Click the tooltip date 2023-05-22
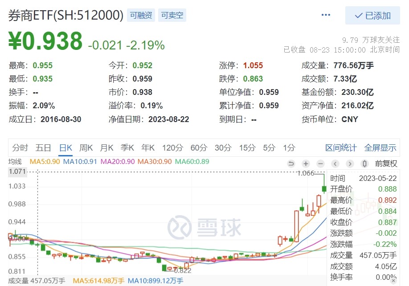Image resolution: width=409 pixels, height=286 pixels. (x=378, y=178)
